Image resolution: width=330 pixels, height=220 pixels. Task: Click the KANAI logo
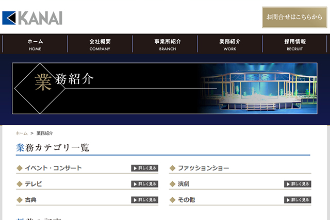click(x=32, y=18)
